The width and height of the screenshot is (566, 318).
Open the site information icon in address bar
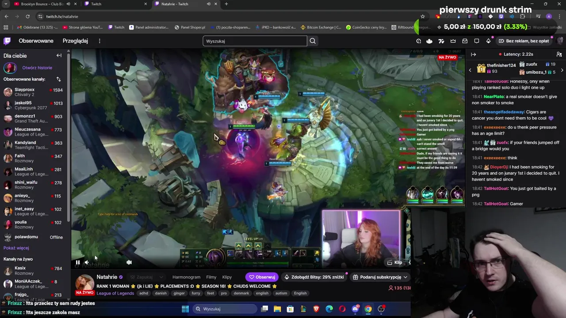coord(40,16)
